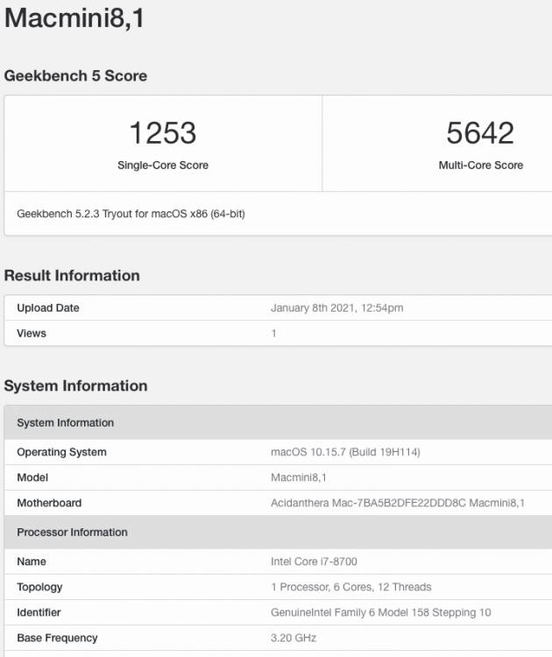Click the multi-core score value 5642
Image resolution: width=552 pixels, height=657 pixels.
click(x=480, y=133)
